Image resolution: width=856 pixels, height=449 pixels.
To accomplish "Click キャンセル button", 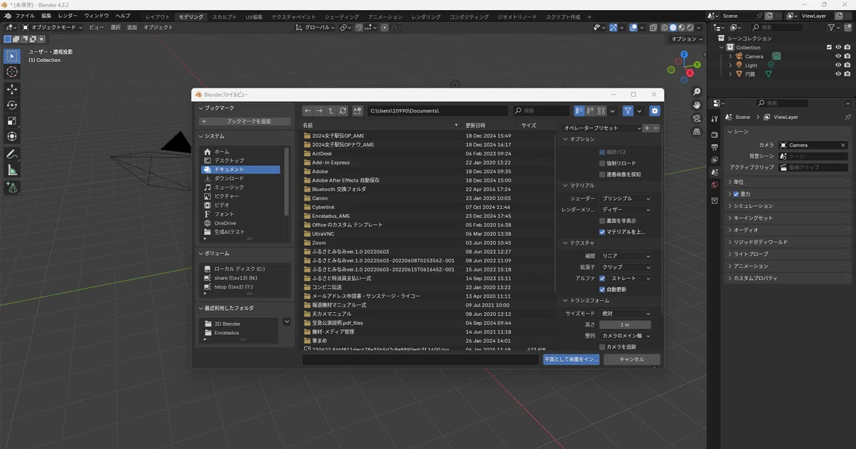I will click(632, 359).
